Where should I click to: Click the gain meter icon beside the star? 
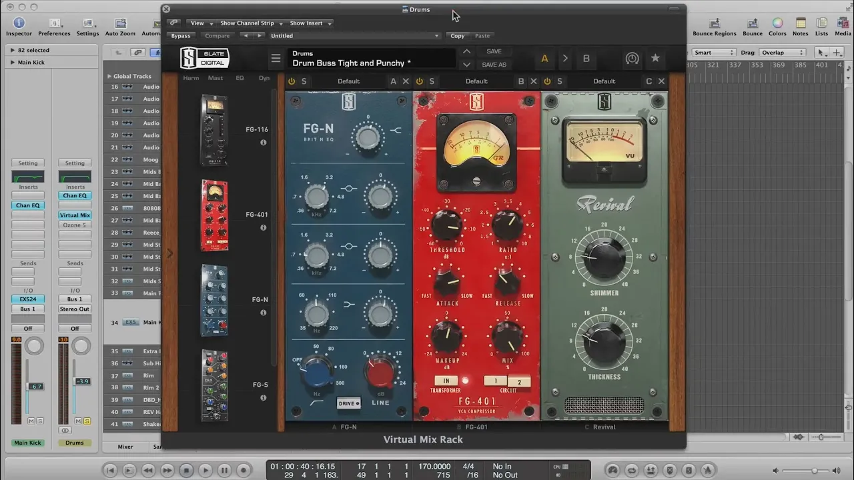click(x=632, y=59)
